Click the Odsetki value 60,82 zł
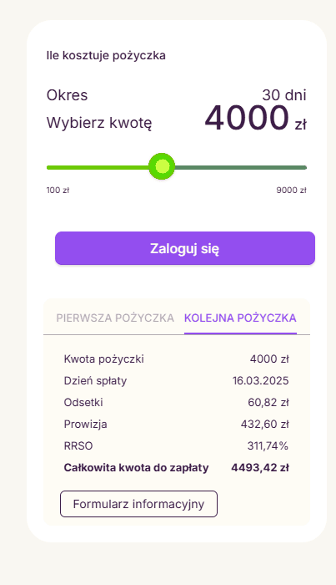Viewport: 336px width, 585px height. pos(268,402)
